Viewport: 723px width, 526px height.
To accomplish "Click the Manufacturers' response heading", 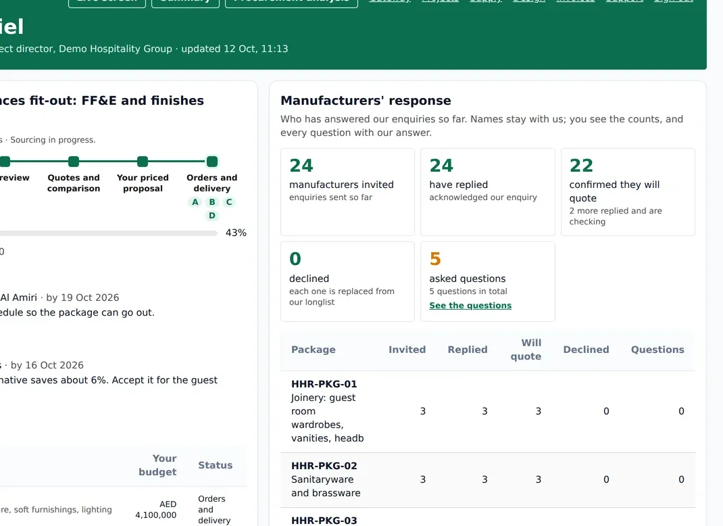I will [366, 101].
